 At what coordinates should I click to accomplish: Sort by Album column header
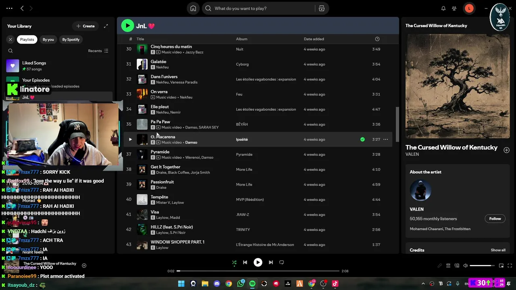pos(241,39)
